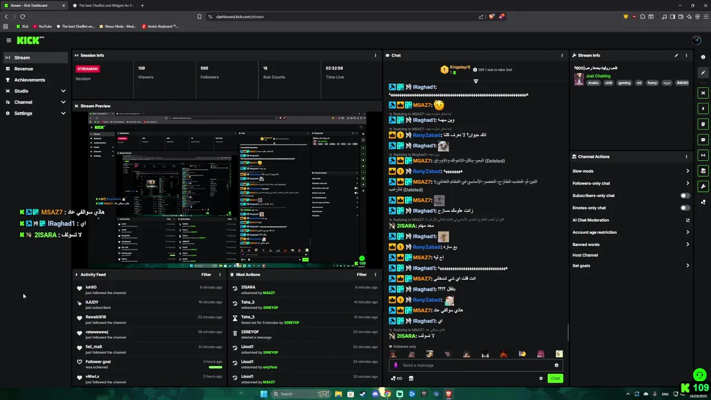Click in the Send a message field

point(475,365)
